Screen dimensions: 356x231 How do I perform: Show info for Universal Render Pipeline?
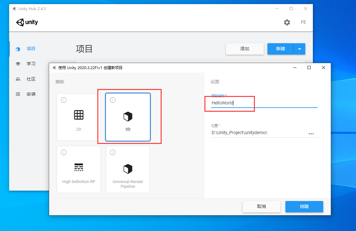coord(113,152)
